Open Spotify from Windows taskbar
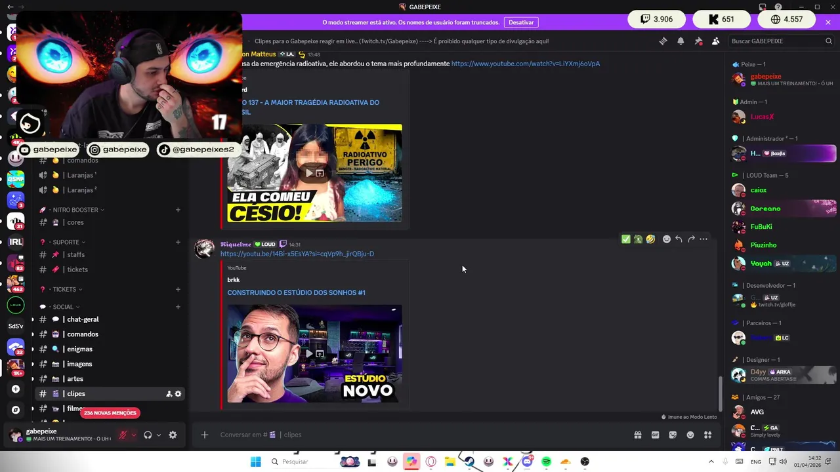 click(x=546, y=462)
